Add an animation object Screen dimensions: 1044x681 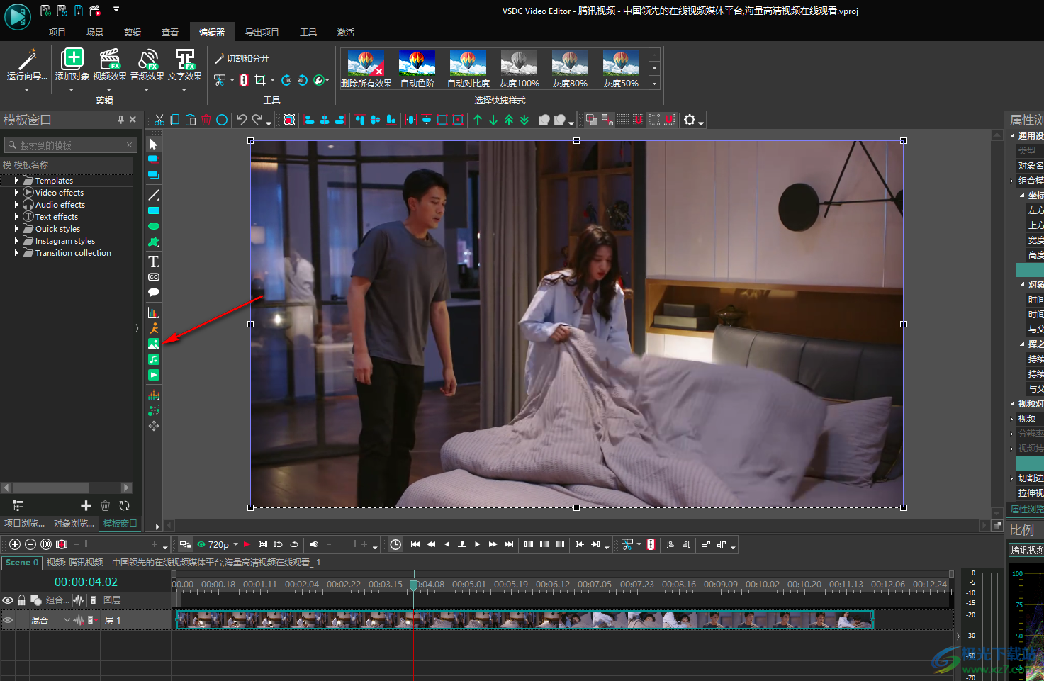pos(154,328)
